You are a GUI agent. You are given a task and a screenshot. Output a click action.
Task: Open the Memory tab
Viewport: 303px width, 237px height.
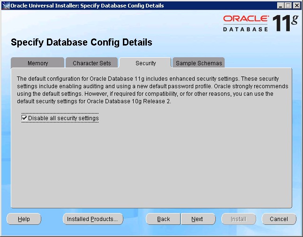(x=38, y=63)
